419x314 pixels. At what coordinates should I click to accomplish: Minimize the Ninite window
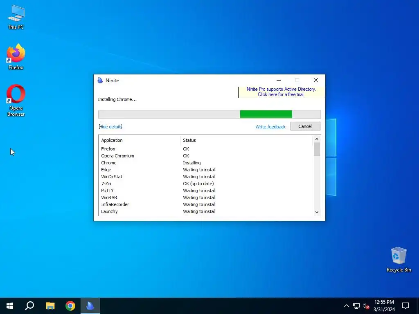click(x=278, y=80)
